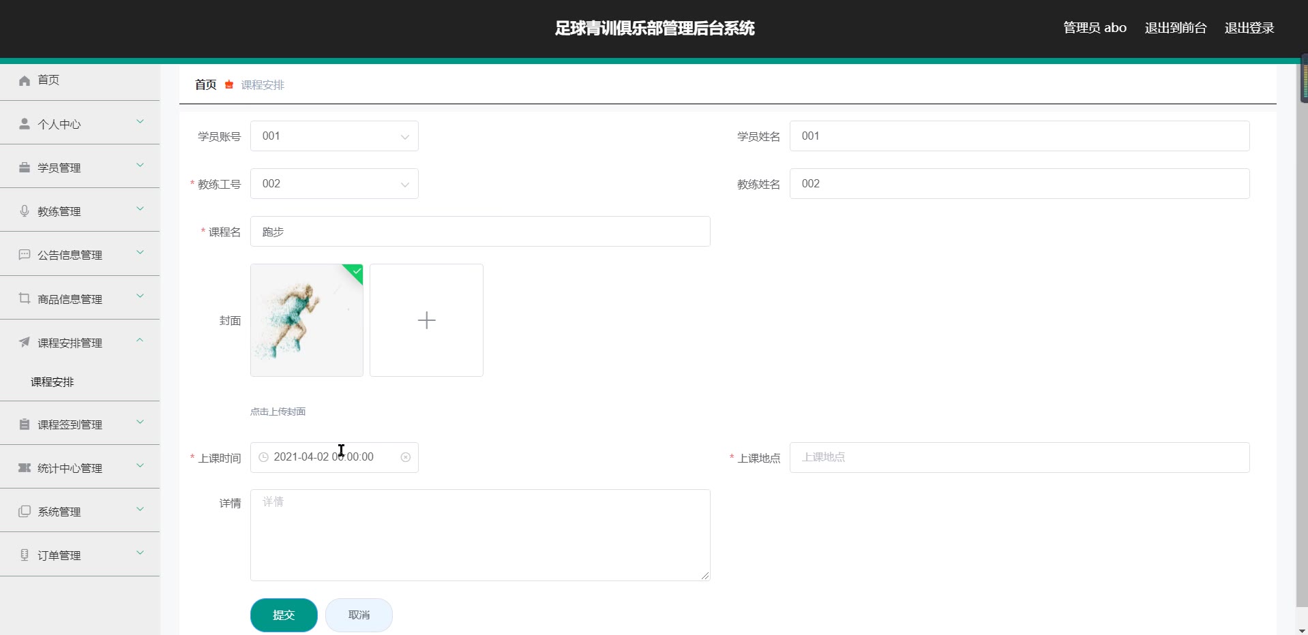This screenshot has width=1308, height=635.
Task: Click the 上课地点 input field
Action: coord(1020,457)
